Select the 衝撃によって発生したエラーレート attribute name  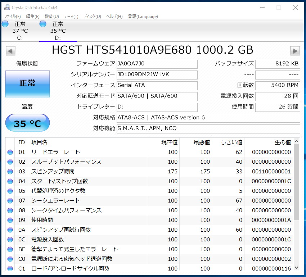click(x=75, y=249)
